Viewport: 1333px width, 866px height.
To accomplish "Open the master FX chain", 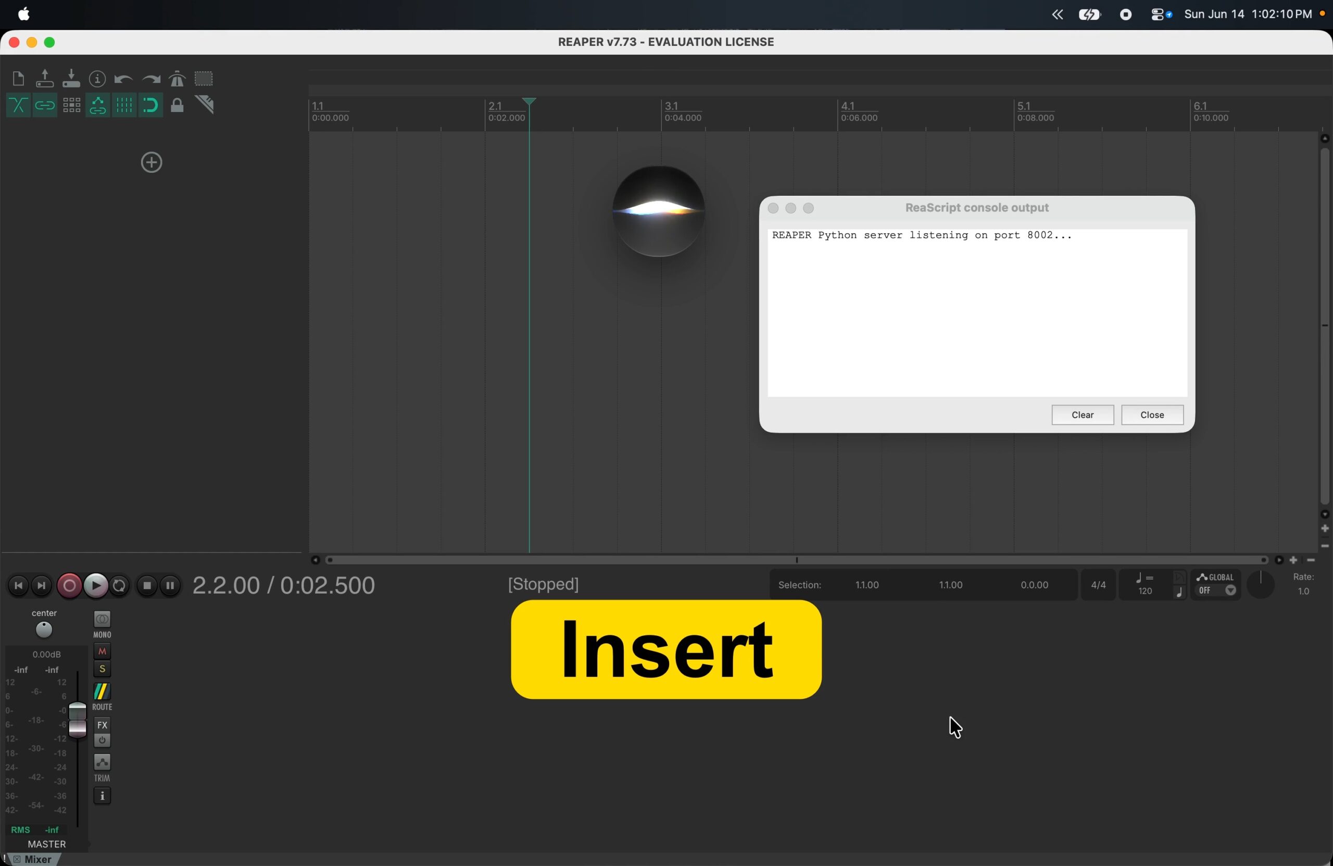I will click(103, 725).
